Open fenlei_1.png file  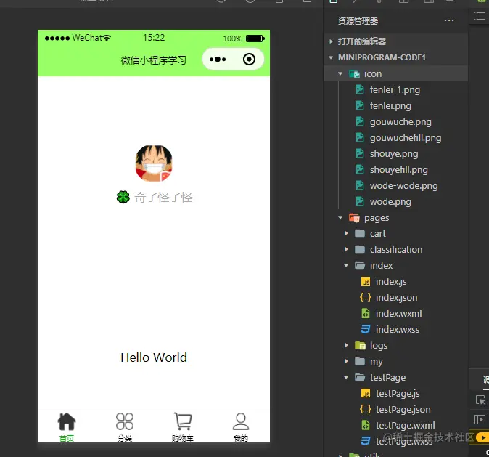coord(395,90)
